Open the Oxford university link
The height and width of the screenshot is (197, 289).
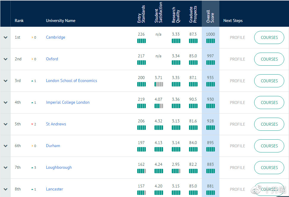click(x=52, y=59)
